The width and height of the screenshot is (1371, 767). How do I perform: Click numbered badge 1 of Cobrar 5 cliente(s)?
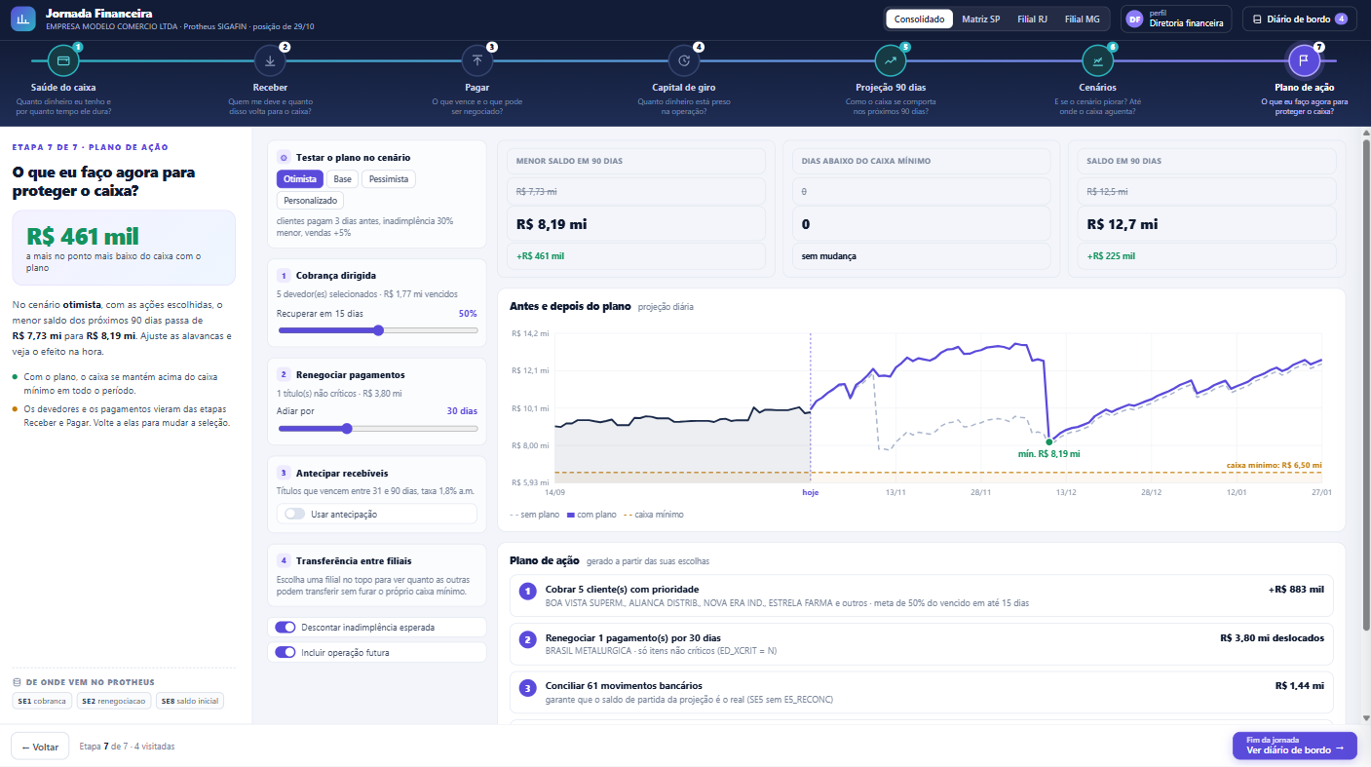pos(527,592)
